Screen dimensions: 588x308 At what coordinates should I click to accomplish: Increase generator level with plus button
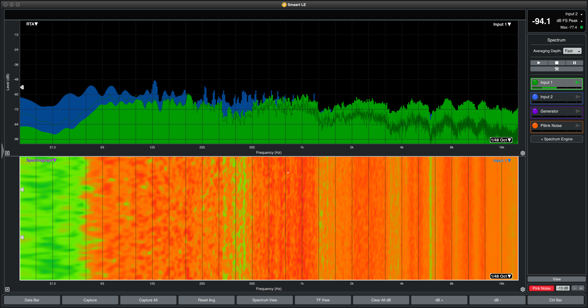pyautogui.click(x=581, y=288)
